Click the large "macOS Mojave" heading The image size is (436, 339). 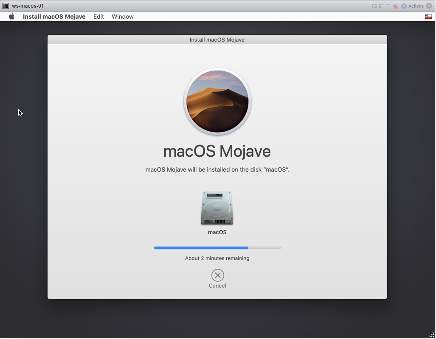(x=217, y=151)
